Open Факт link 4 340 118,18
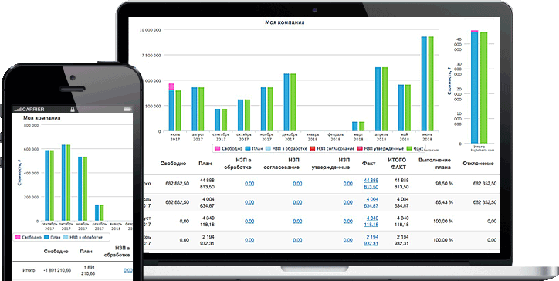The height and width of the screenshot is (281, 559). tap(371, 222)
